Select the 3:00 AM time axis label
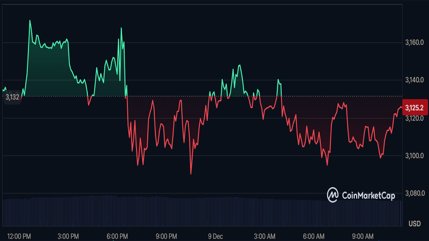Screen dimensions: 429x241 265,236
